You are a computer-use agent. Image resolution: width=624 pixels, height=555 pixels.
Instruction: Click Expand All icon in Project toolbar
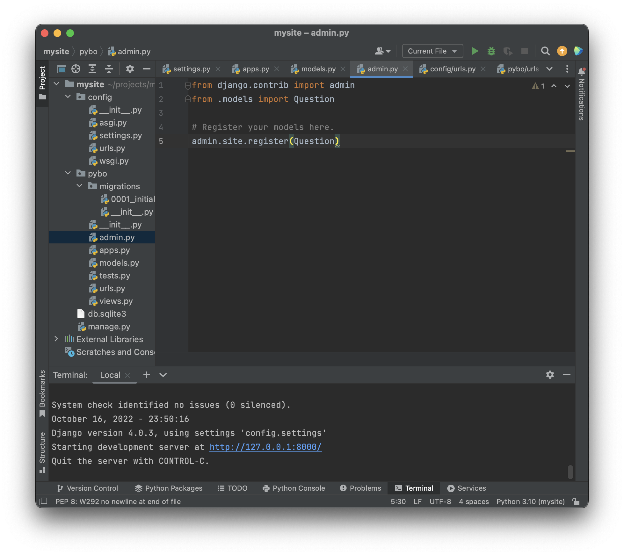point(92,69)
